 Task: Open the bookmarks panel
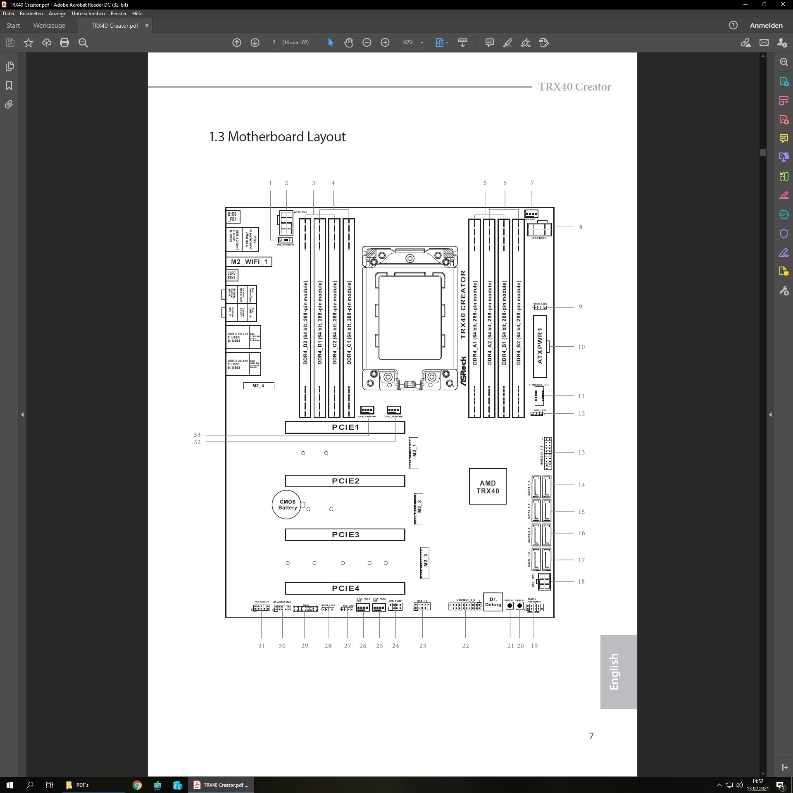pyautogui.click(x=9, y=86)
